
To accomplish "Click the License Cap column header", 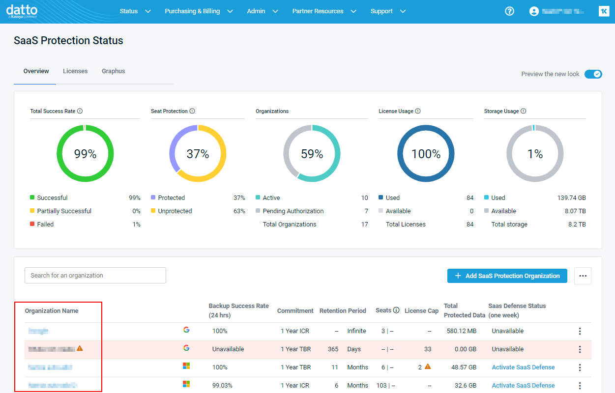I will [x=421, y=311].
